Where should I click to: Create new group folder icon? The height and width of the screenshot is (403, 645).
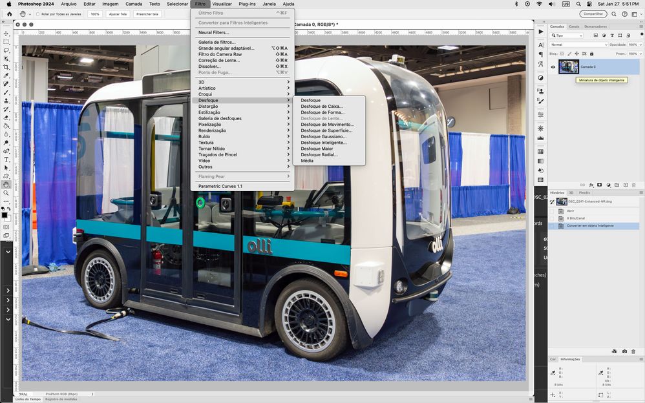coord(617,185)
